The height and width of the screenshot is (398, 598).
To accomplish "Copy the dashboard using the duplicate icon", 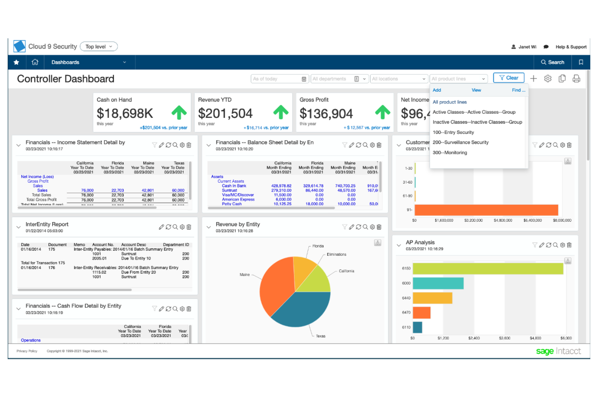I will 562,79.
